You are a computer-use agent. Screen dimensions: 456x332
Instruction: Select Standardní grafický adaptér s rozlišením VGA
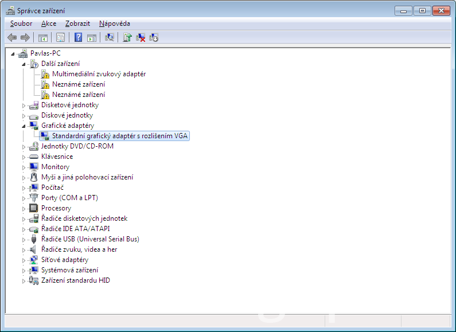pos(120,136)
